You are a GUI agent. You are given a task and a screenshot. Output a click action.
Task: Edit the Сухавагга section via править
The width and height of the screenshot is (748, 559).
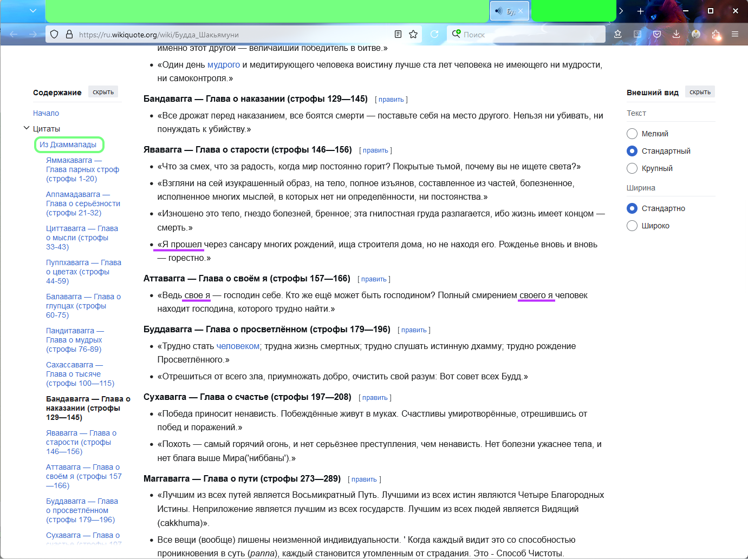(x=375, y=398)
